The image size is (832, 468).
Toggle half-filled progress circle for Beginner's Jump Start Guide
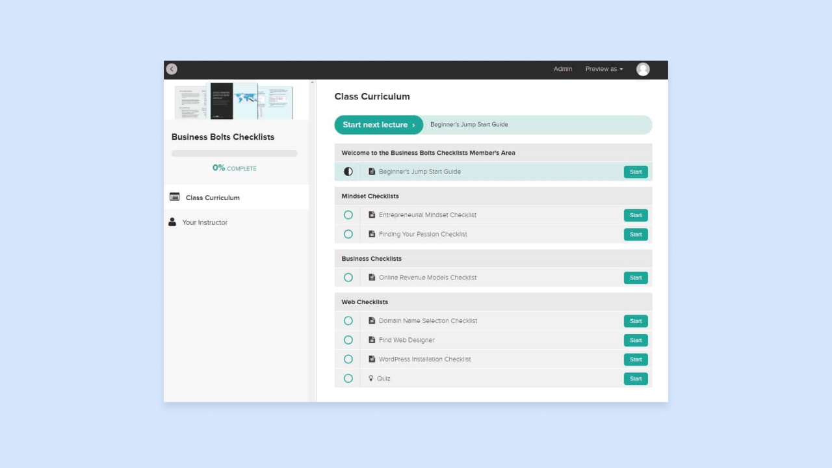point(348,172)
